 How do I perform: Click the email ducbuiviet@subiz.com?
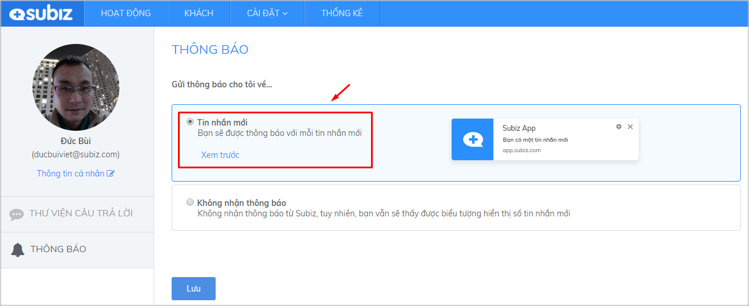[75, 154]
